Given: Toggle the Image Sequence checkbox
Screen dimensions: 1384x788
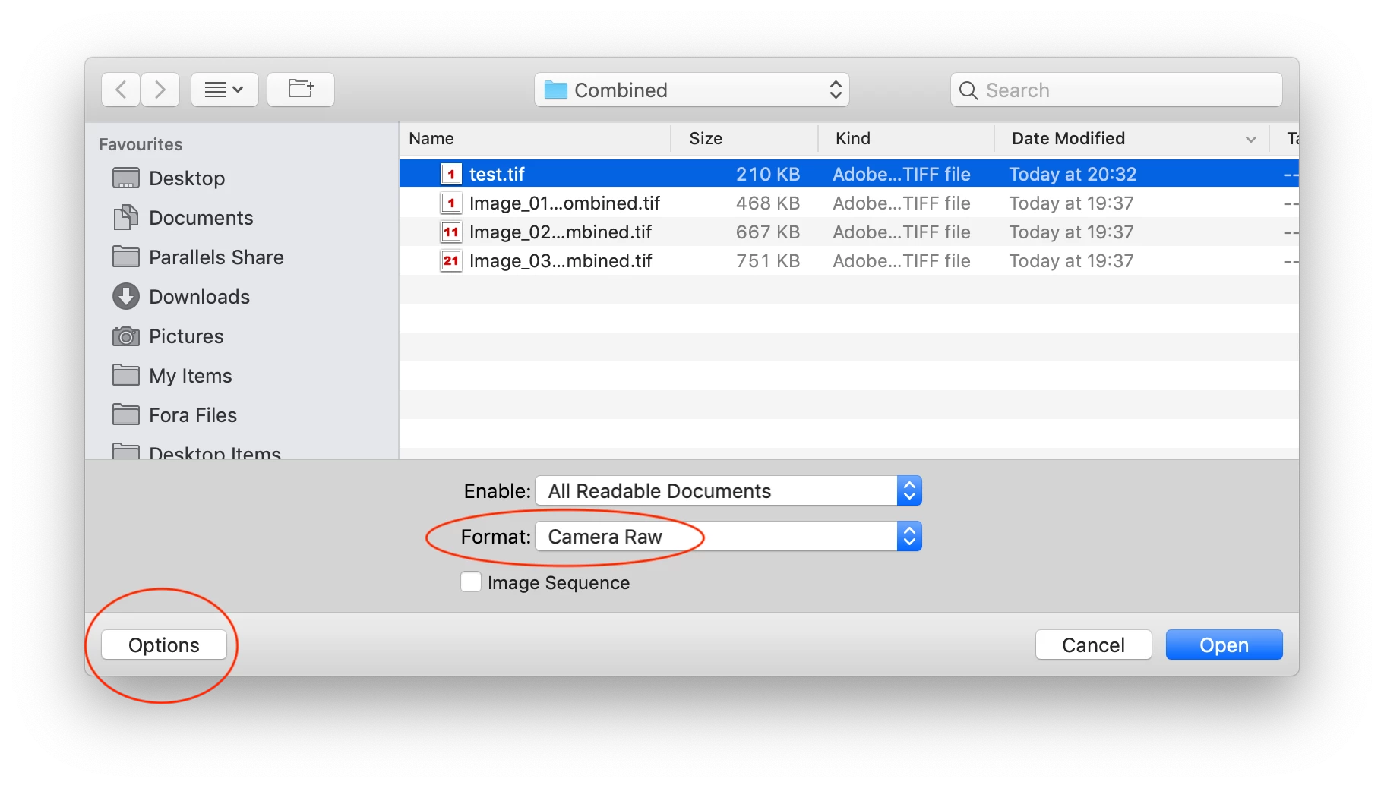Looking at the screenshot, I should coord(471,582).
